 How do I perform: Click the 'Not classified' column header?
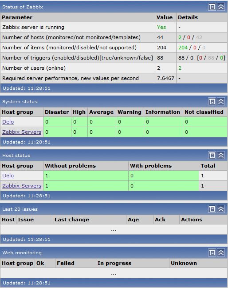(204, 112)
